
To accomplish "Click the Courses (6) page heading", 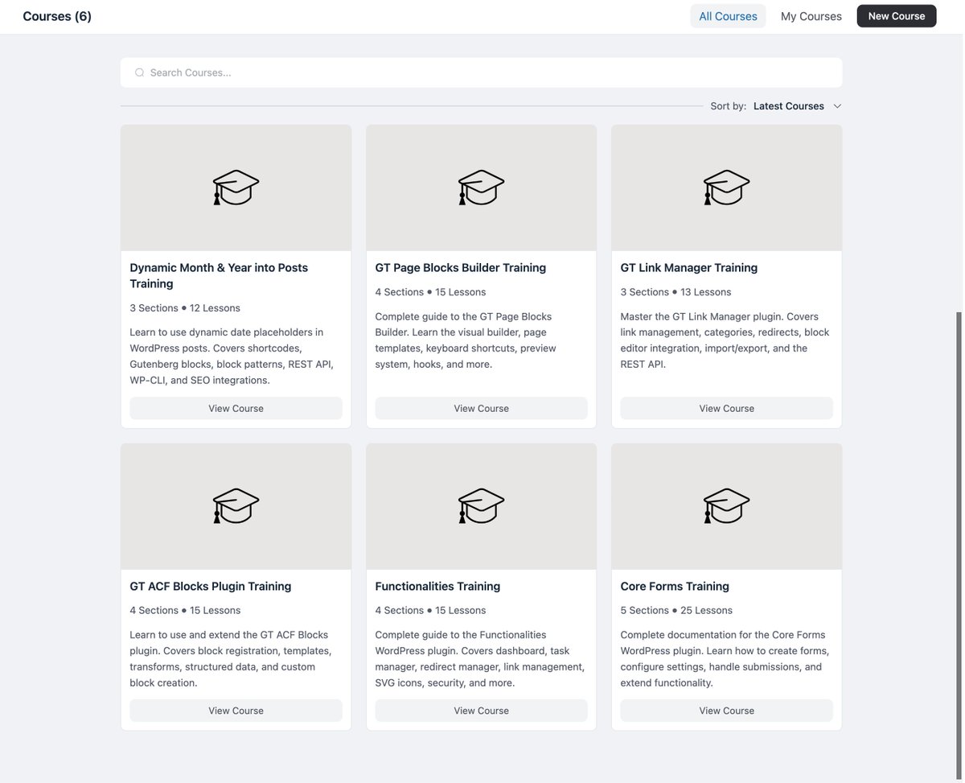I will click(x=57, y=16).
